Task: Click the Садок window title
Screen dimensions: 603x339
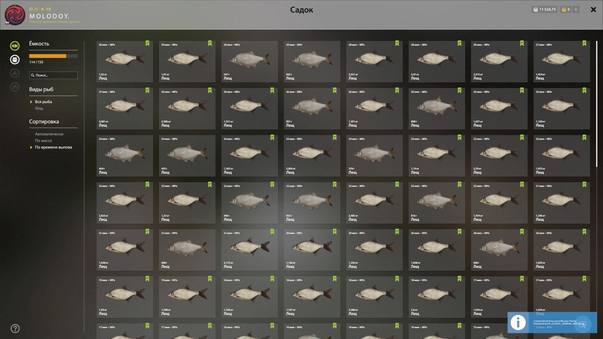Action: (301, 10)
